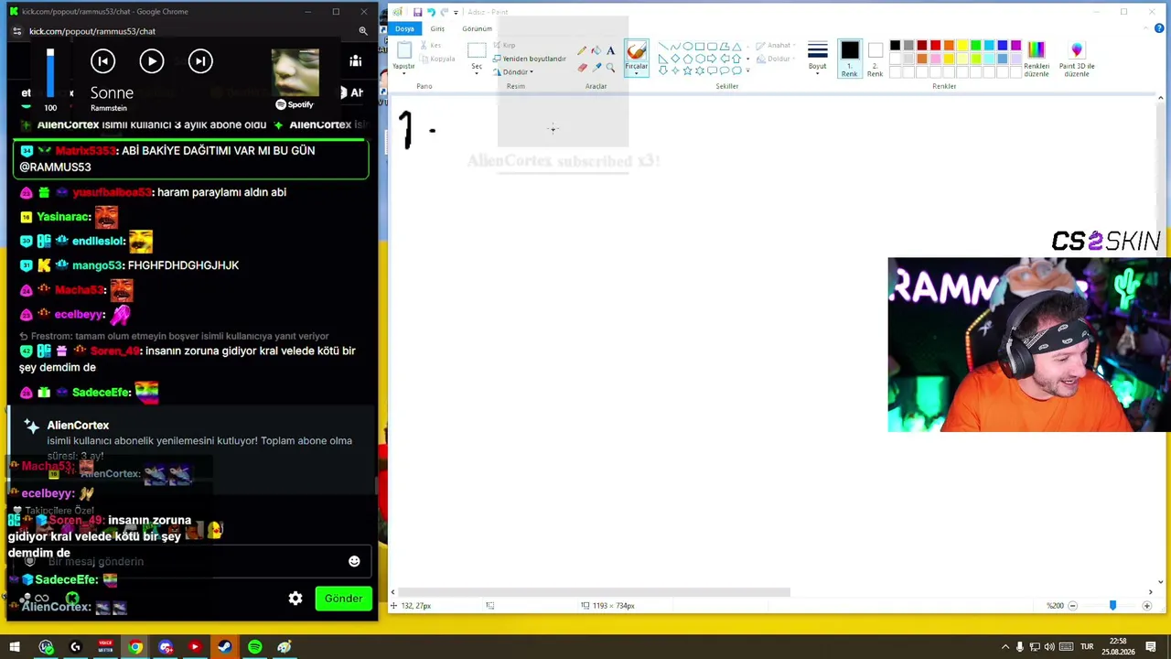This screenshot has width=1171, height=659.
Task: Click the Chrome zoom magnifier icon
Action: pyautogui.click(x=362, y=31)
